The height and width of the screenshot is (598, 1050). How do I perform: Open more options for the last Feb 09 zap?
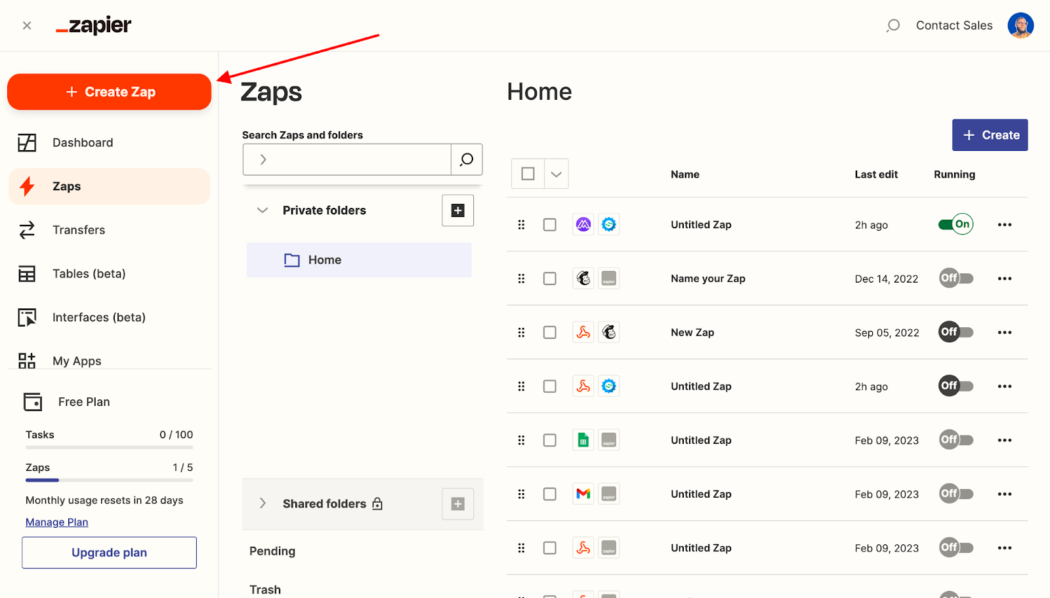pyautogui.click(x=1005, y=548)
